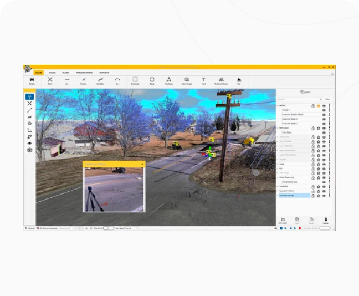Click the New Layer icon

pyautogui.click(x=283, y=221)
